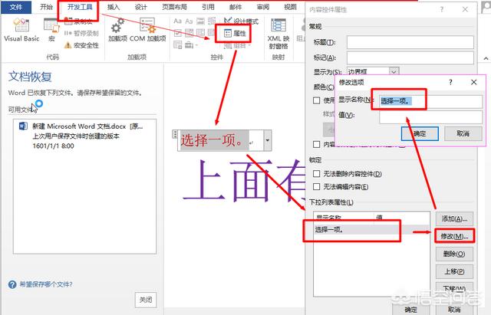This screenshot has height=315, width=491.
Task: Insert repeating section content control
Action: coord(177,45)
